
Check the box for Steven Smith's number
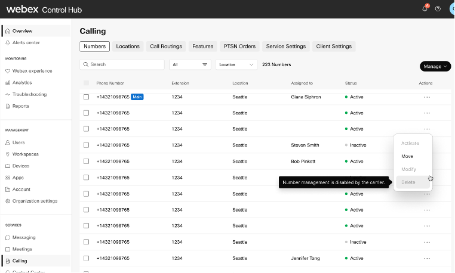pos(87,145)
